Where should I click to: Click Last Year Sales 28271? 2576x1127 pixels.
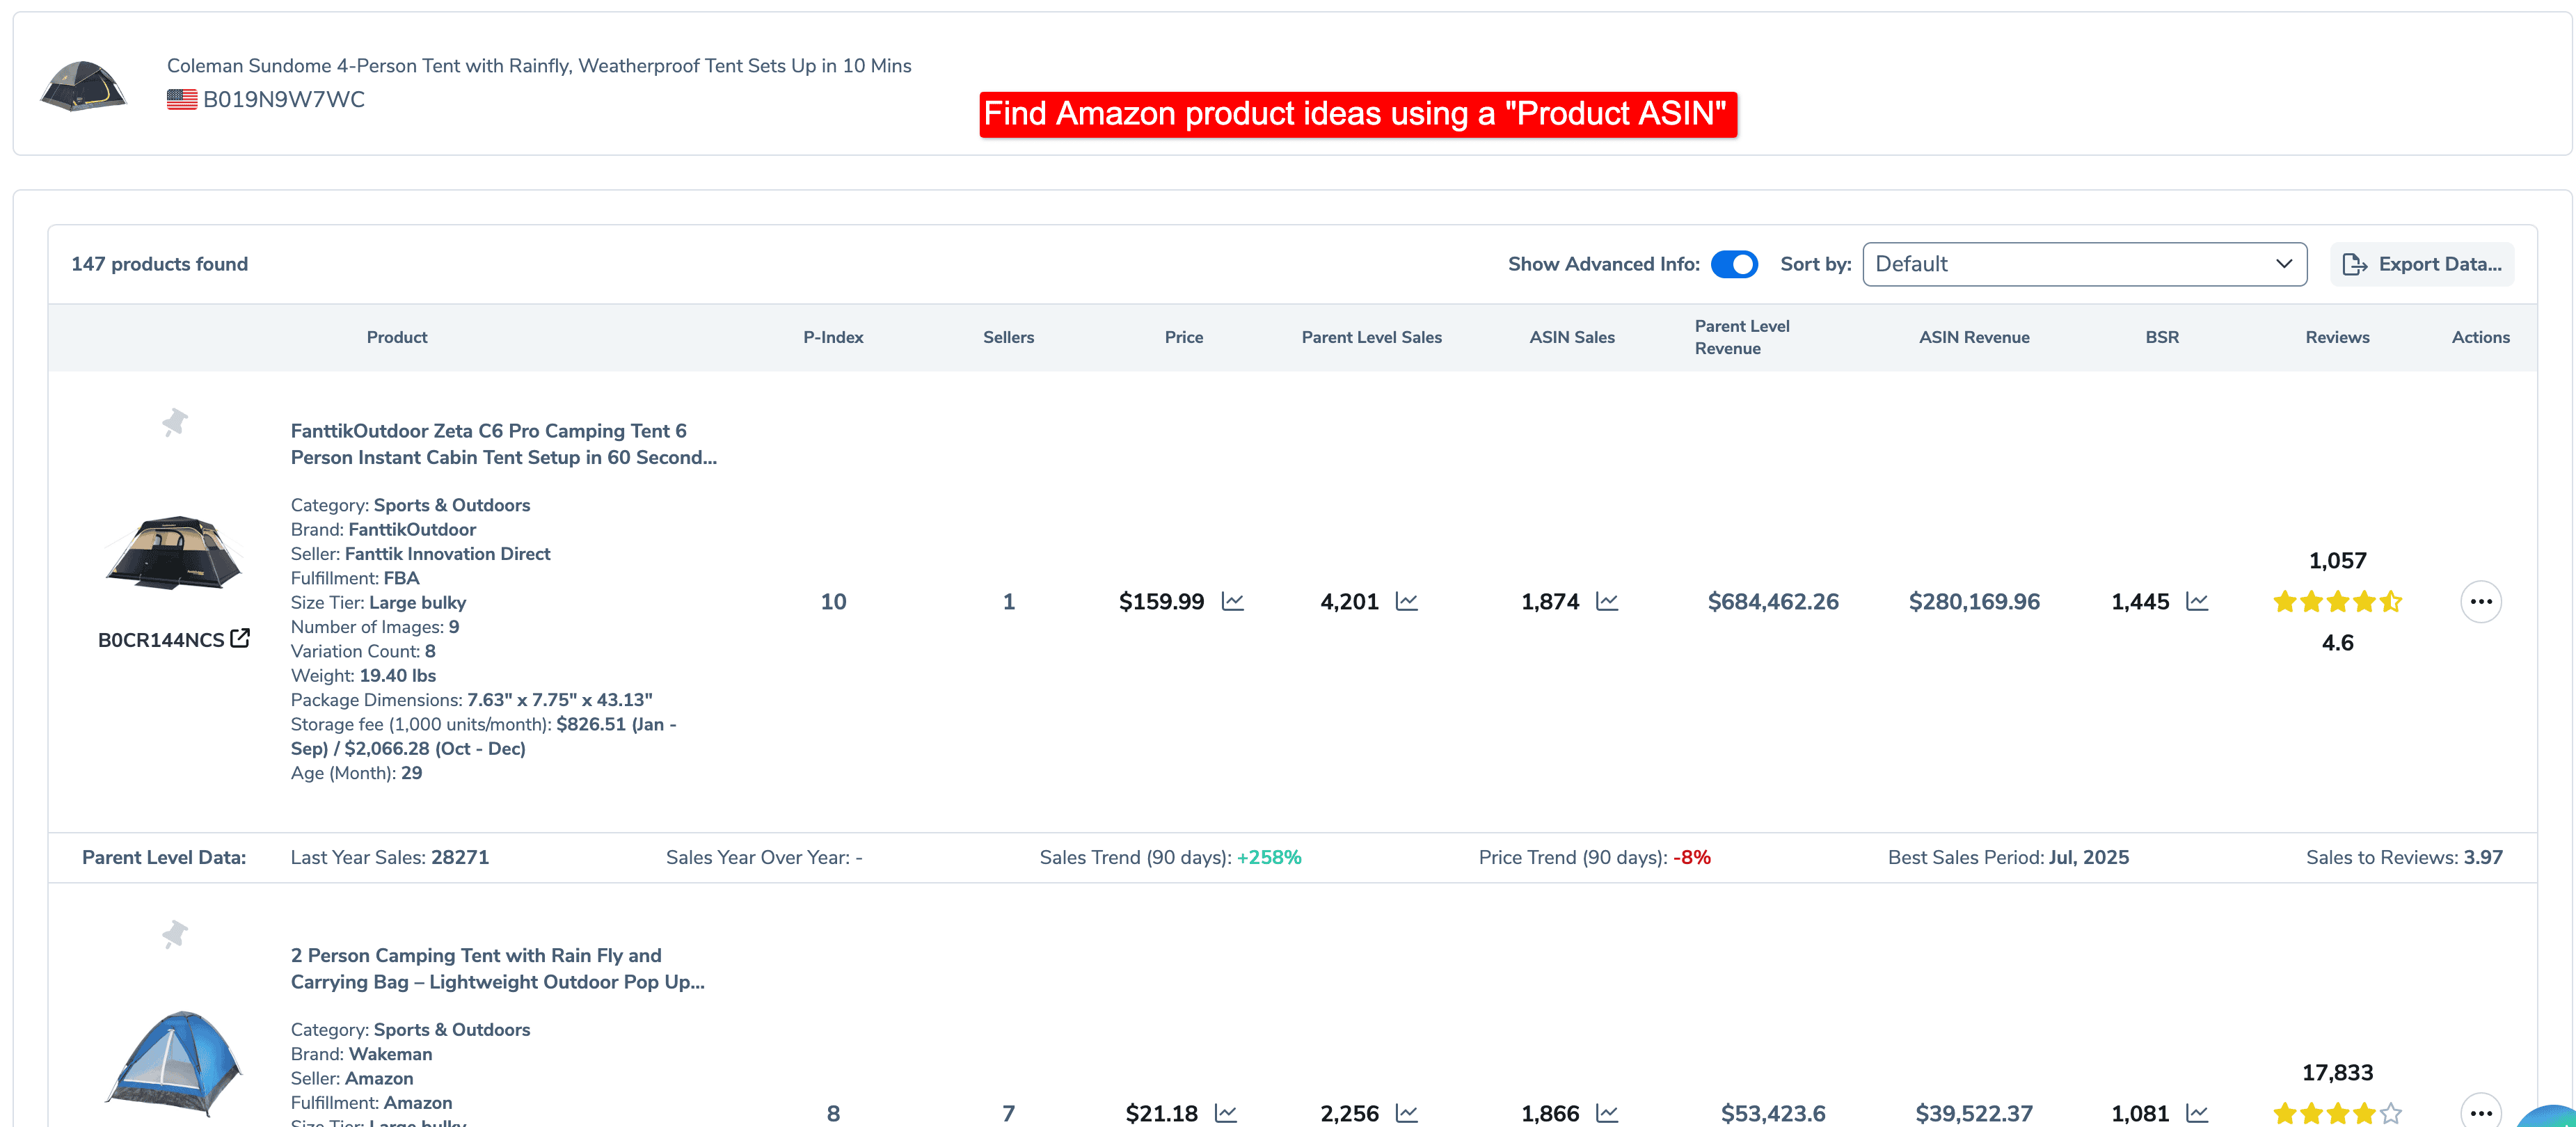pyautogui.click(x=389, y=857)
